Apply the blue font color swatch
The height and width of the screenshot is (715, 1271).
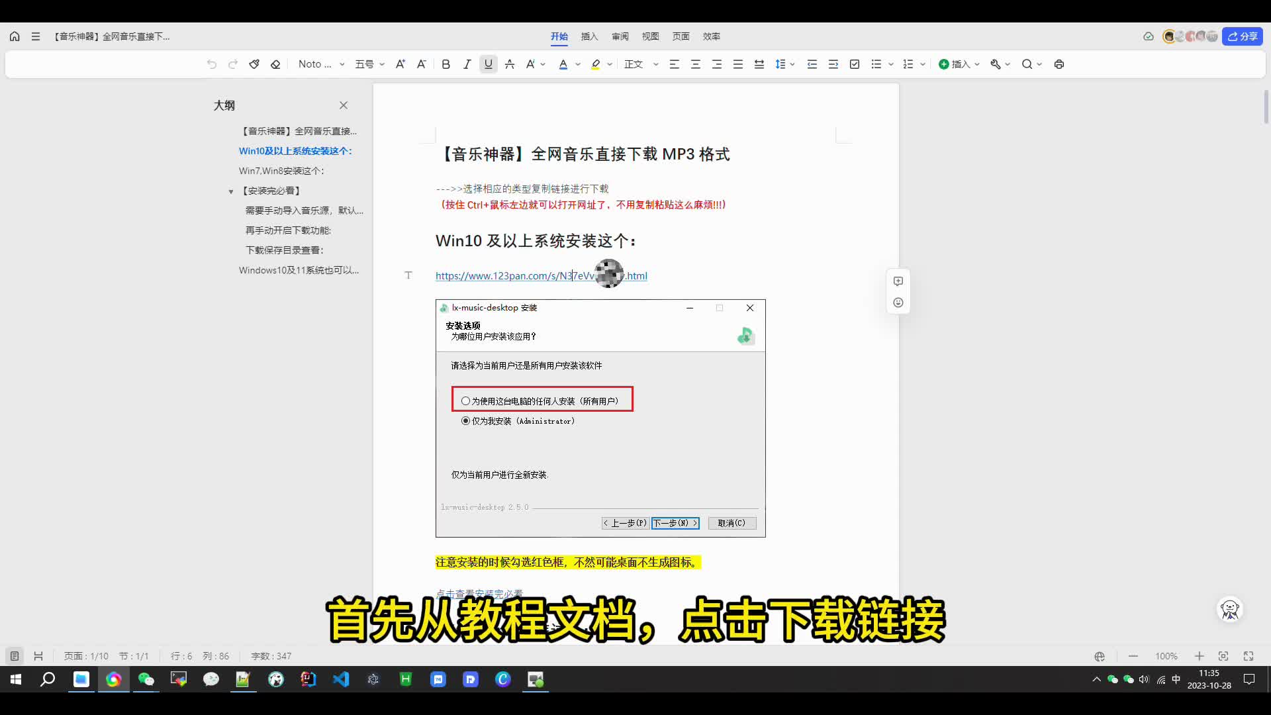[563, 64]
